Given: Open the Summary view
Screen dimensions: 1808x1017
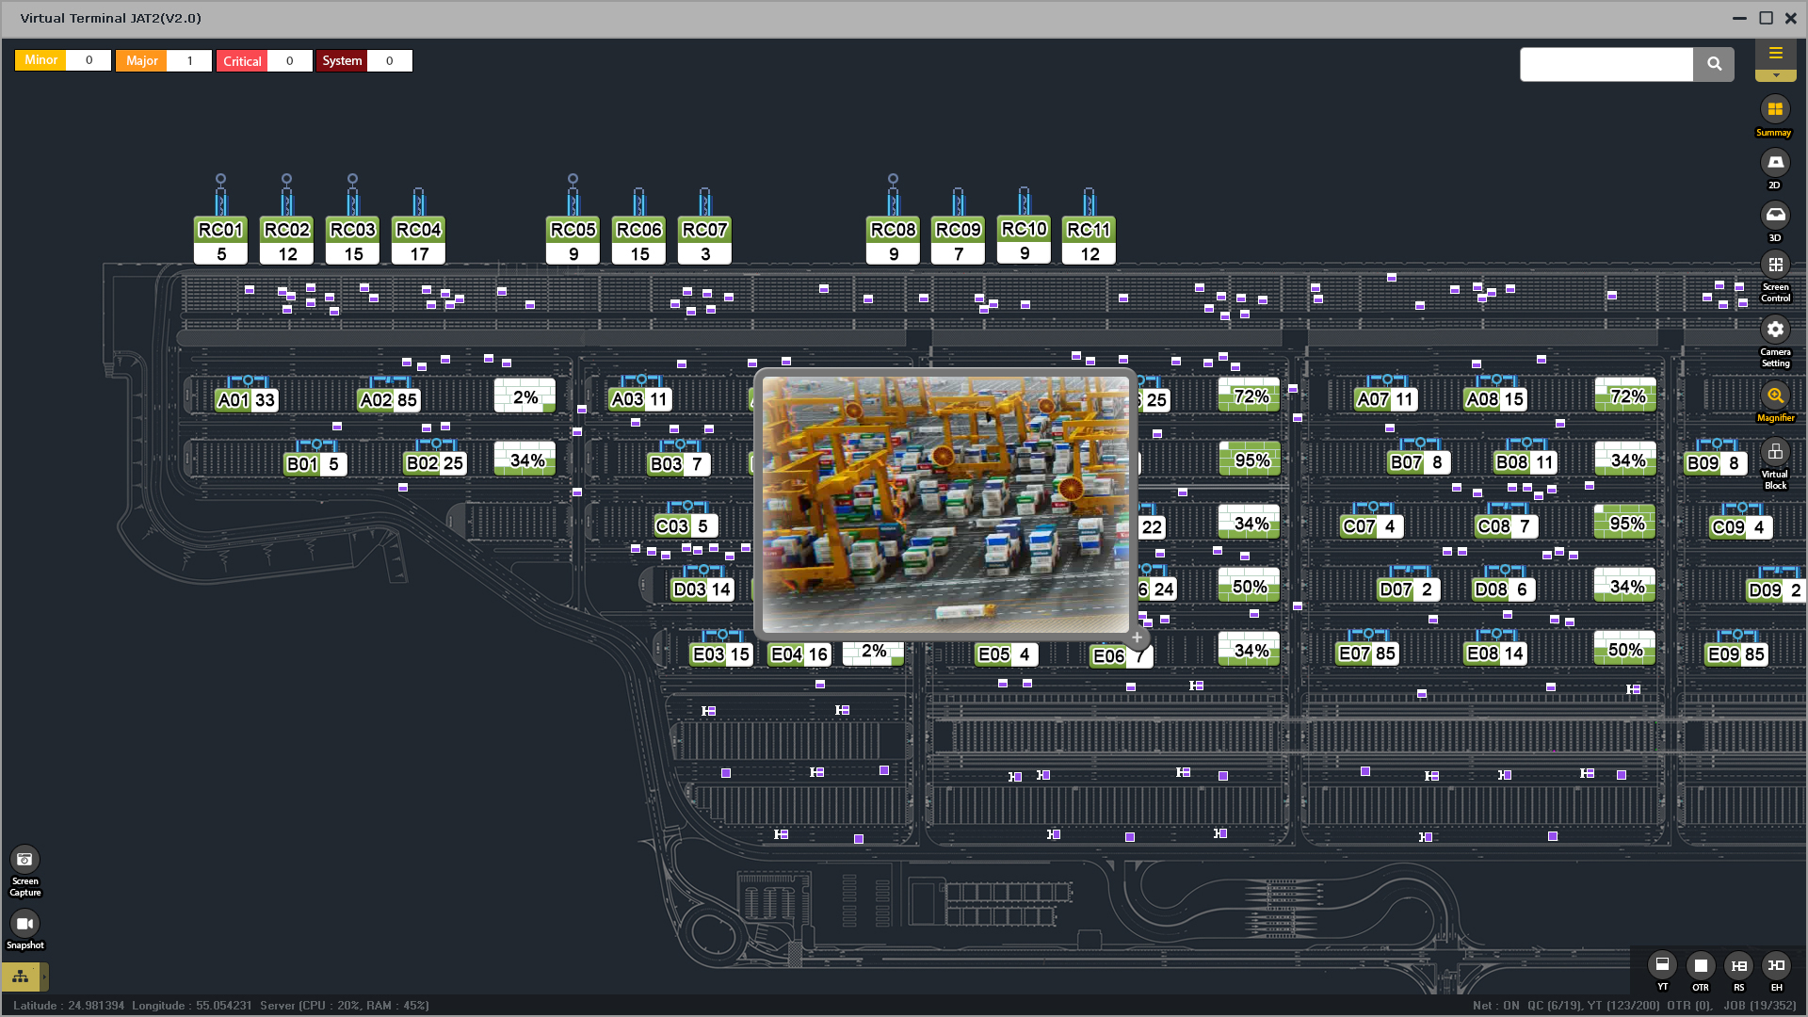Looking at the screenshot, I should 1775,109.
